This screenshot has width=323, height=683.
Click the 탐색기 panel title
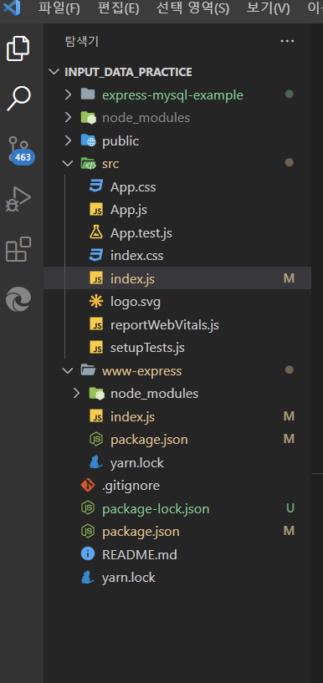coord(81,41)
